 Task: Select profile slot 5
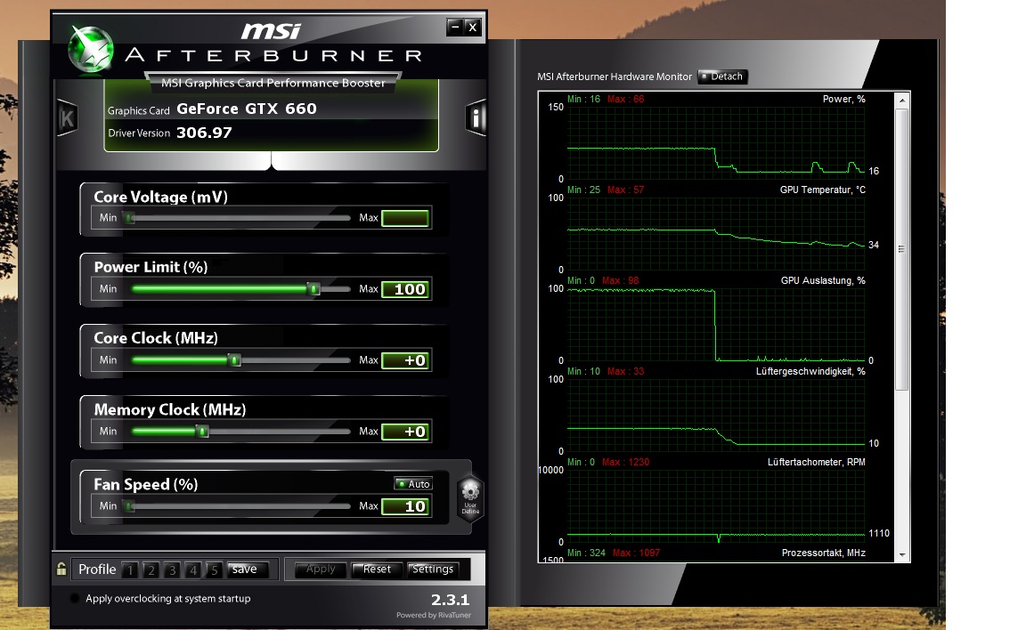tap(214, 569)
